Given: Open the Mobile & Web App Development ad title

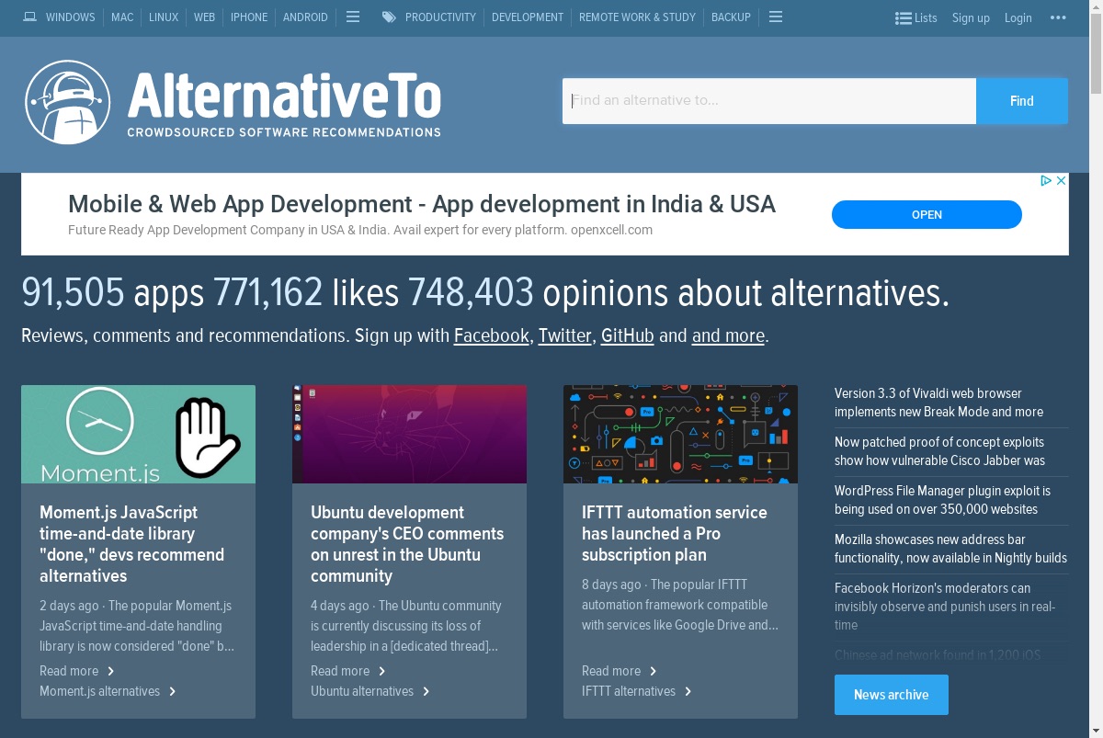Looking at the screenshot, I should tap(422, 204).
